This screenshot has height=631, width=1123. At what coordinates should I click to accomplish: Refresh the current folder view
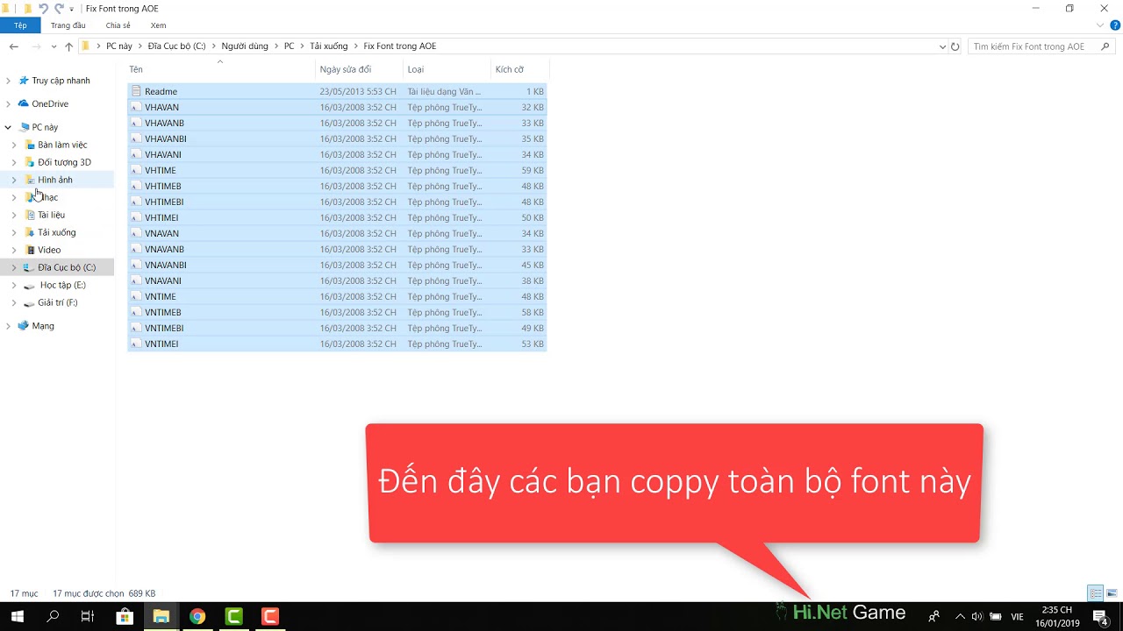click(955, 46)
